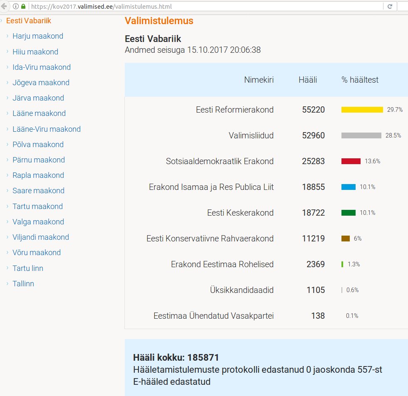Go to Jõgeva maakond
This screenshot has width=408, height=396.
pyautogui.click(x=41, y=83)
